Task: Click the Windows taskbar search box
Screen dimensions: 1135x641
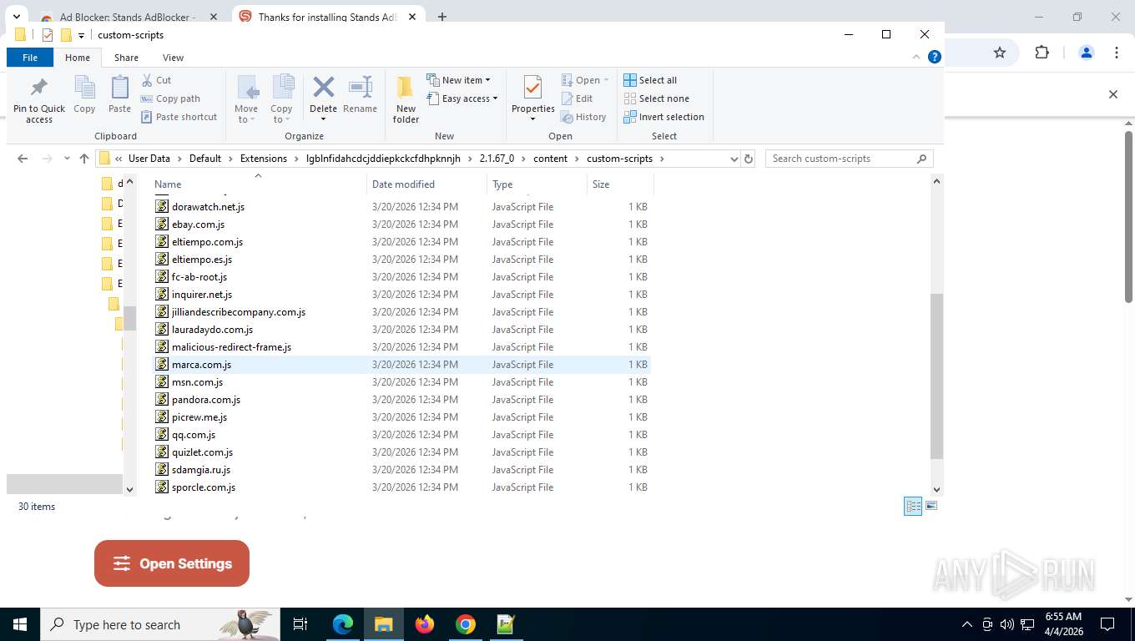Action: tap(160, 624)
